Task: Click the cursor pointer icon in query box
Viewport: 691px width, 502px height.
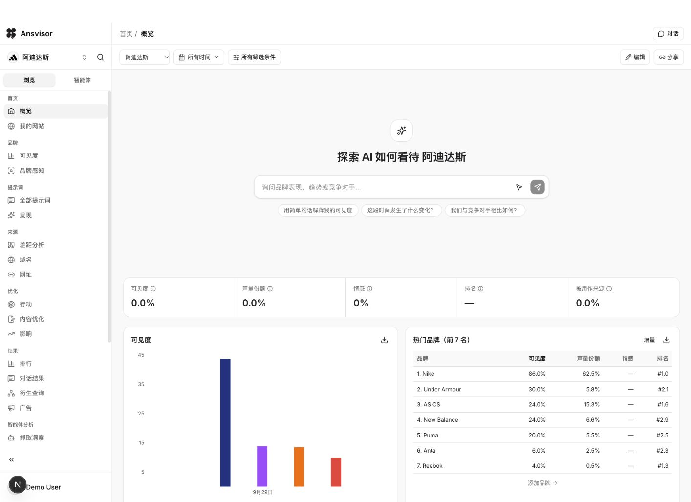Action: (519, 187)
